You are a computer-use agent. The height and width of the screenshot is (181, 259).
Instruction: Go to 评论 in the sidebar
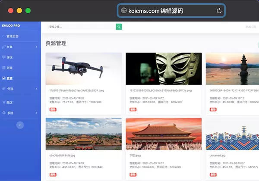9,57
